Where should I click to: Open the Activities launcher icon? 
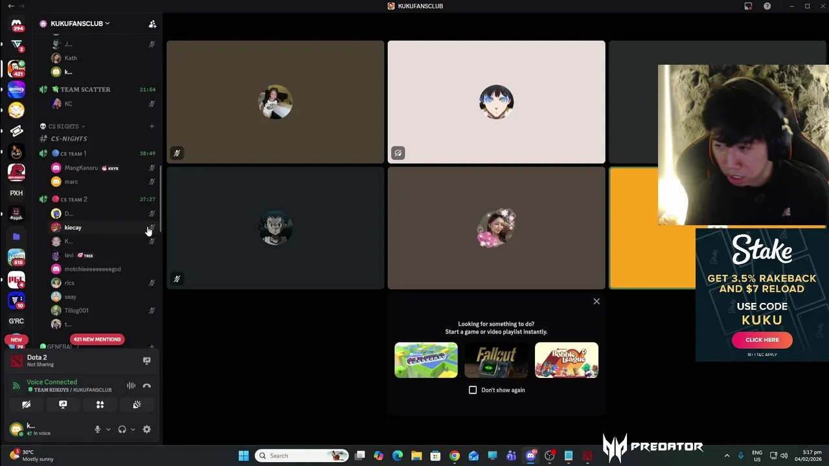tap(100, 405)
